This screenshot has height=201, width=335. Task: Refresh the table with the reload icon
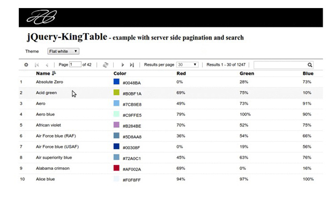[106, 65]
